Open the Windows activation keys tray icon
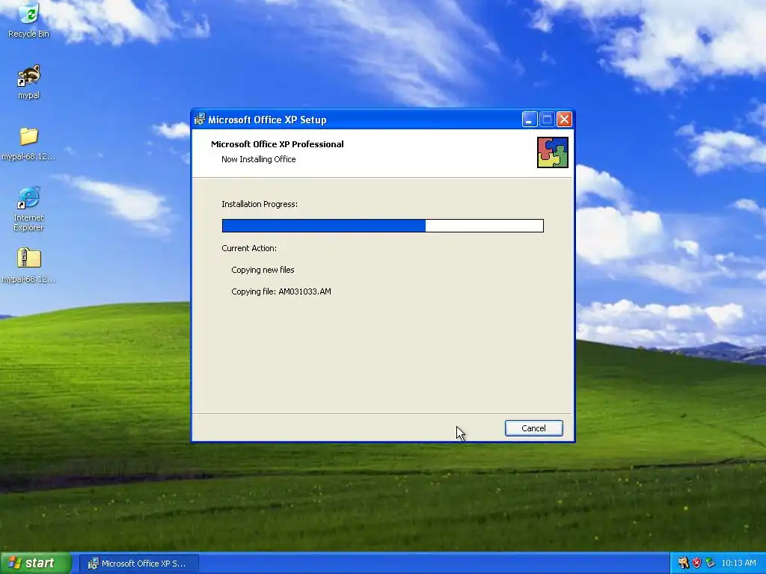 click(683, 563)
